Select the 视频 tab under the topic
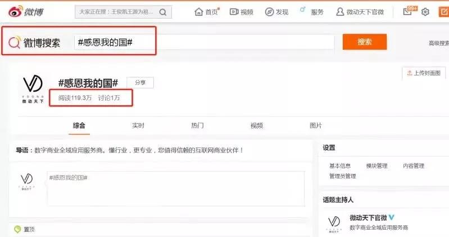Image resolution: width=449 pixels, height=237 pixels. 257,126
